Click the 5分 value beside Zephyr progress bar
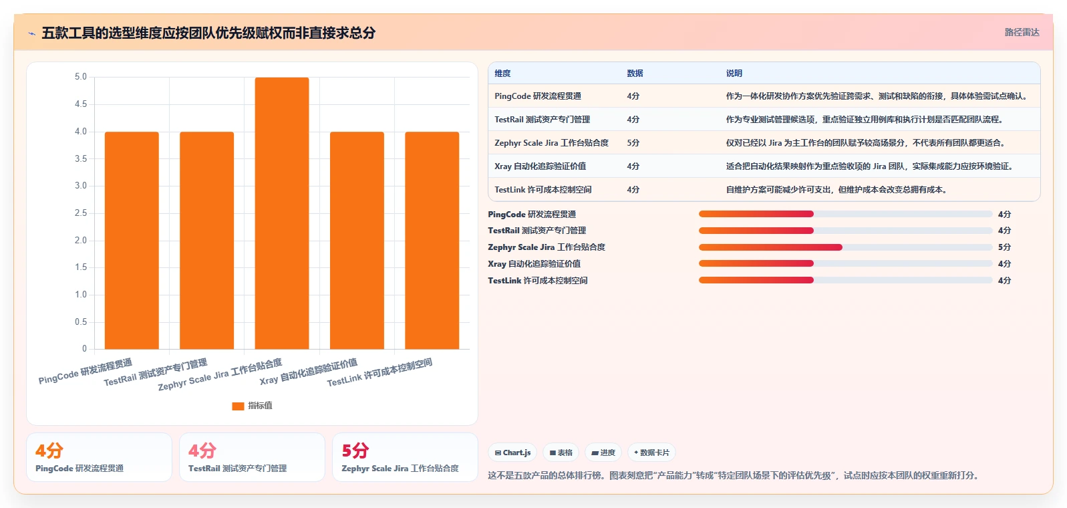1067x508 pixels. pyautogui.click(x=1004, y=247)
